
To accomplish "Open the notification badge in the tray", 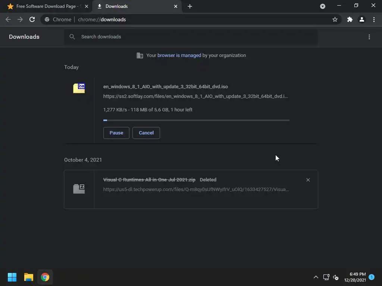I will (x=372, y=277).
